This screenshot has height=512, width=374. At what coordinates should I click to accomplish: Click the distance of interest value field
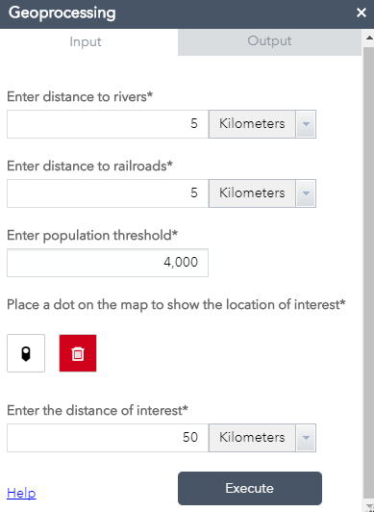[x=108, y=438]
